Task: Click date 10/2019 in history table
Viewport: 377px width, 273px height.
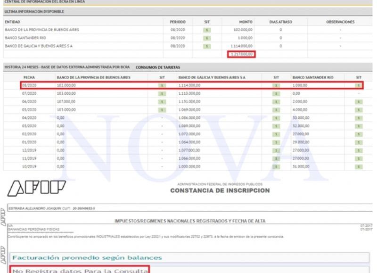Action: (x=29, y=166)
